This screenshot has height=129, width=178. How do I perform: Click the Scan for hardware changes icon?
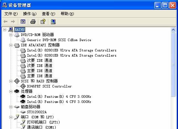53,22
